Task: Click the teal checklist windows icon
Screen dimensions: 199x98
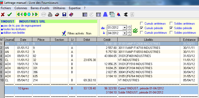Action: (112, 14)
